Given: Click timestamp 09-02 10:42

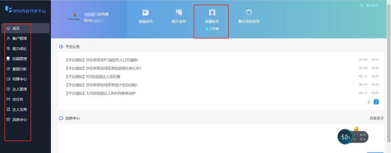Looking at the screenshot, I should pos(369,68).
